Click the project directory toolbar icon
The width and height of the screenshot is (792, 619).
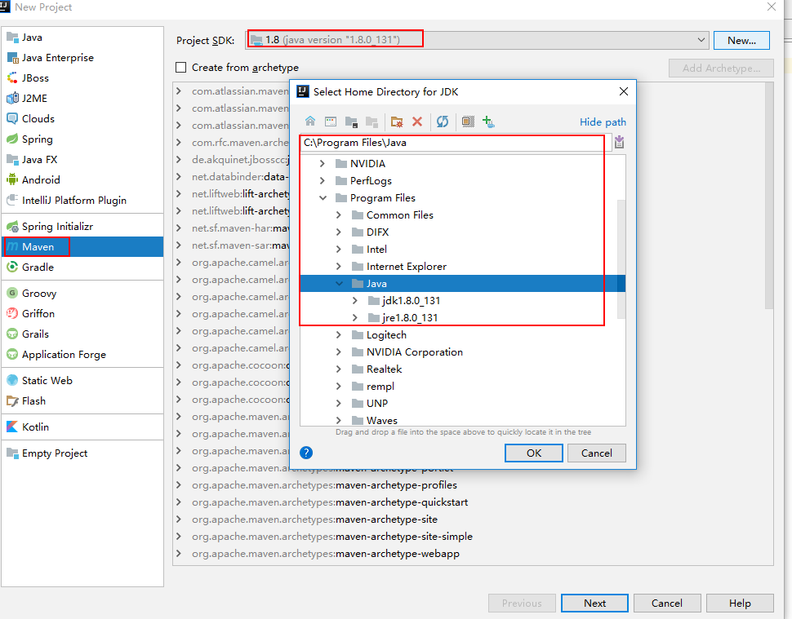[x=351, y=121]
